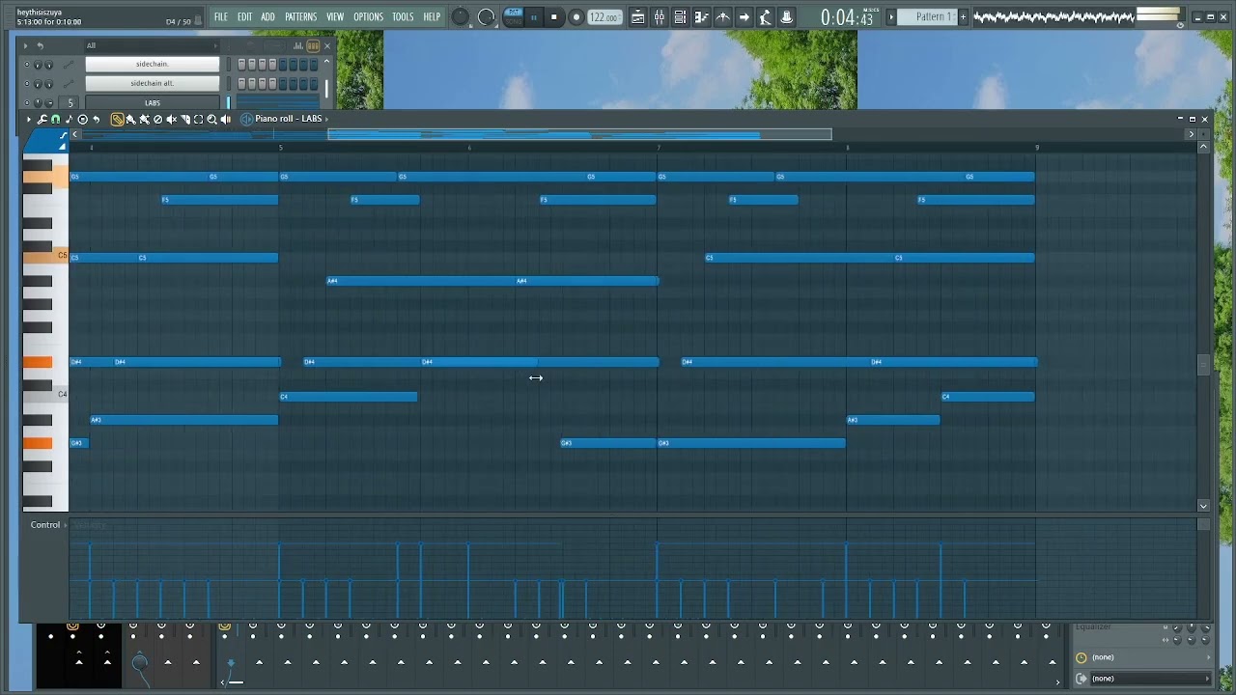Toggle PAT/SONG playback mode
Screen dimensions: 1236x695
pos(513,16)
